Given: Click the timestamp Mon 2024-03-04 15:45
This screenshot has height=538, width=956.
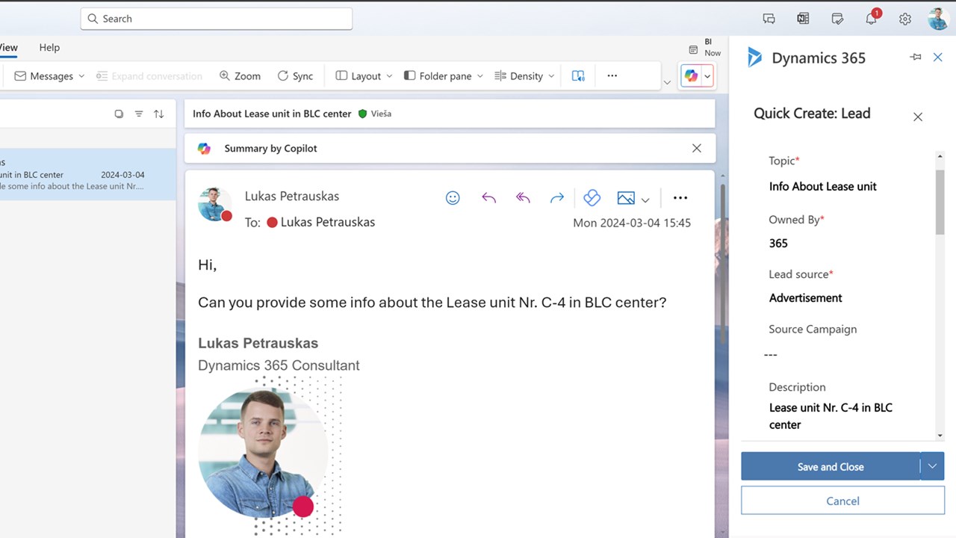Looking at the screenshot, I should (632, 223).
